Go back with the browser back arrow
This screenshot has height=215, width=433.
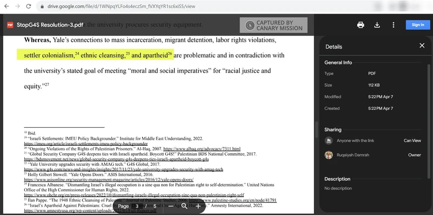tap(6, 6)
